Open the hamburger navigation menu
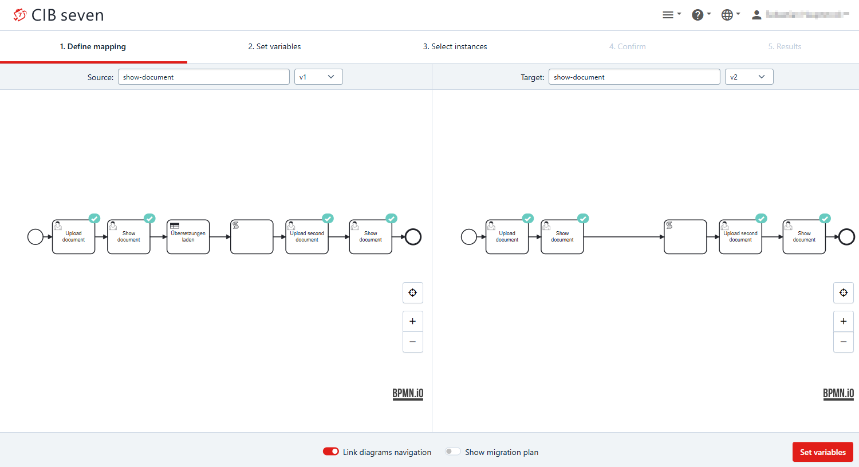Image resolution: width=859 pixels, height=467 pixels. coord(671,15)
